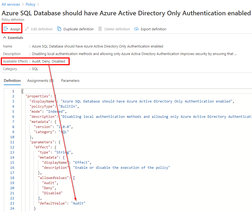Viewport: 252px width, 212px height.
Task: Collapse the Essentials section chevron
Action: tap(5, 38)
